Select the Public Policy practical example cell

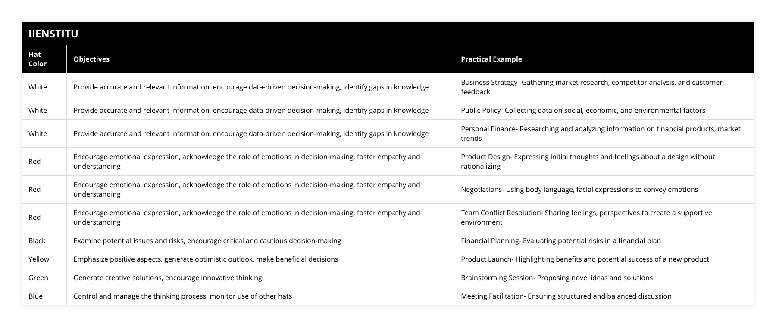(583, 110)
